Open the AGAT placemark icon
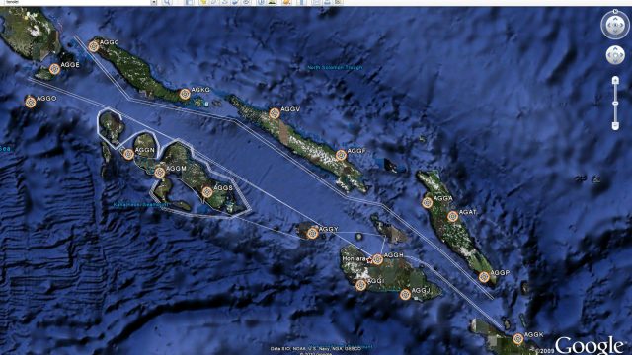This screenshot has height=355, width=632. (x=452, y=216)
